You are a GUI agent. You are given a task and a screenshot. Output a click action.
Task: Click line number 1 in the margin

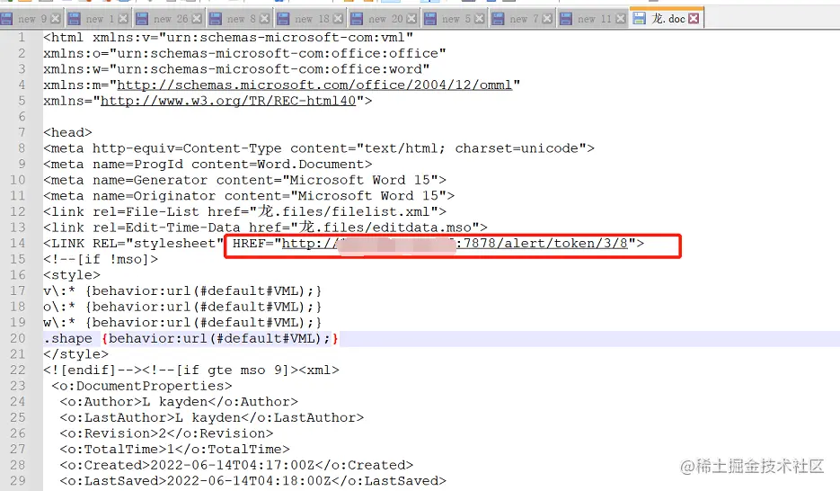22,38
